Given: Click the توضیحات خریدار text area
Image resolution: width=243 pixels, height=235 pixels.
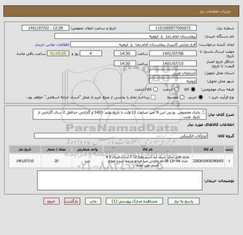Looking at the screenshot, I should coord(120,181).
